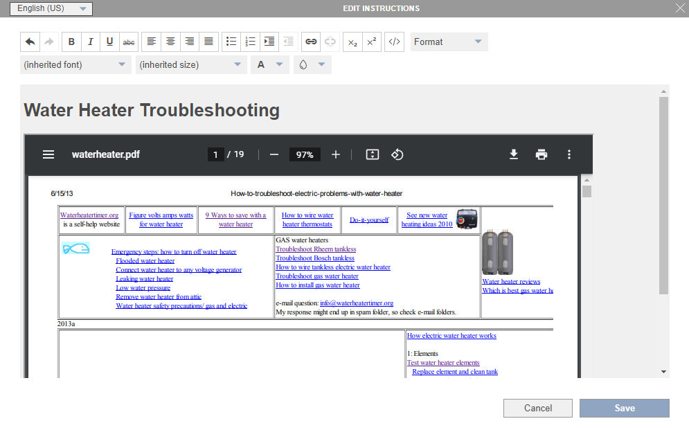Expand the inherited font dropdown
Viewport: 689px width, 430px height.
[75, 64]
